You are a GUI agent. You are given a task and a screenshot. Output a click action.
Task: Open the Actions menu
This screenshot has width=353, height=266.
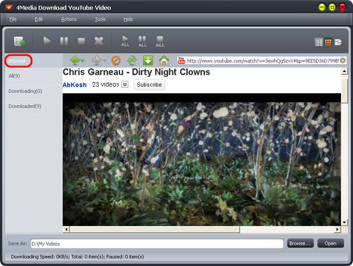coord(69,20)
